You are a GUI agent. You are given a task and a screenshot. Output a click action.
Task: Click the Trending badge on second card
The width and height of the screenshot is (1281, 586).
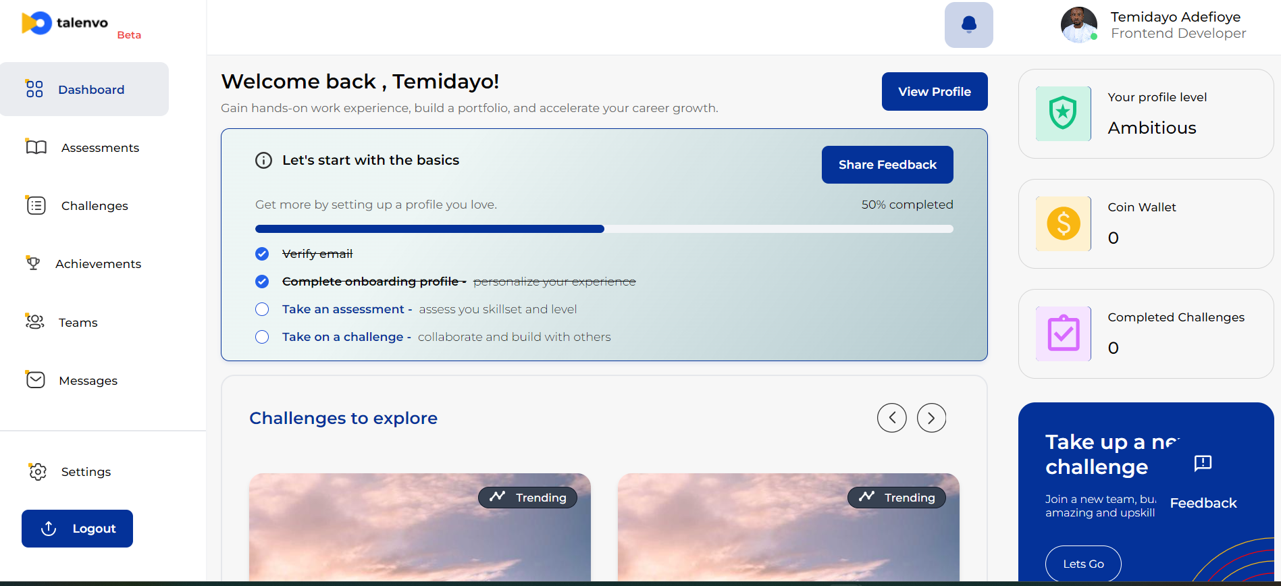896,498
